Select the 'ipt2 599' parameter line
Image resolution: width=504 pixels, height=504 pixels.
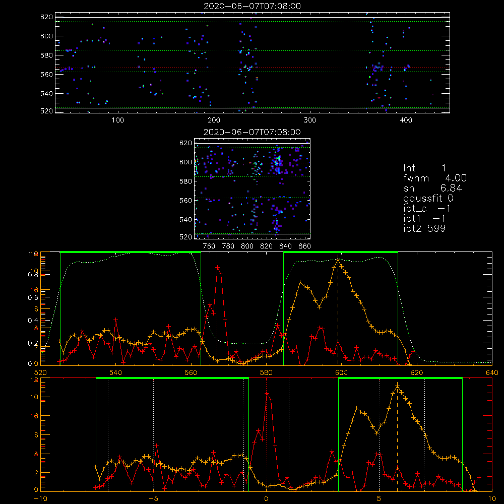click(x=424, y=228)
